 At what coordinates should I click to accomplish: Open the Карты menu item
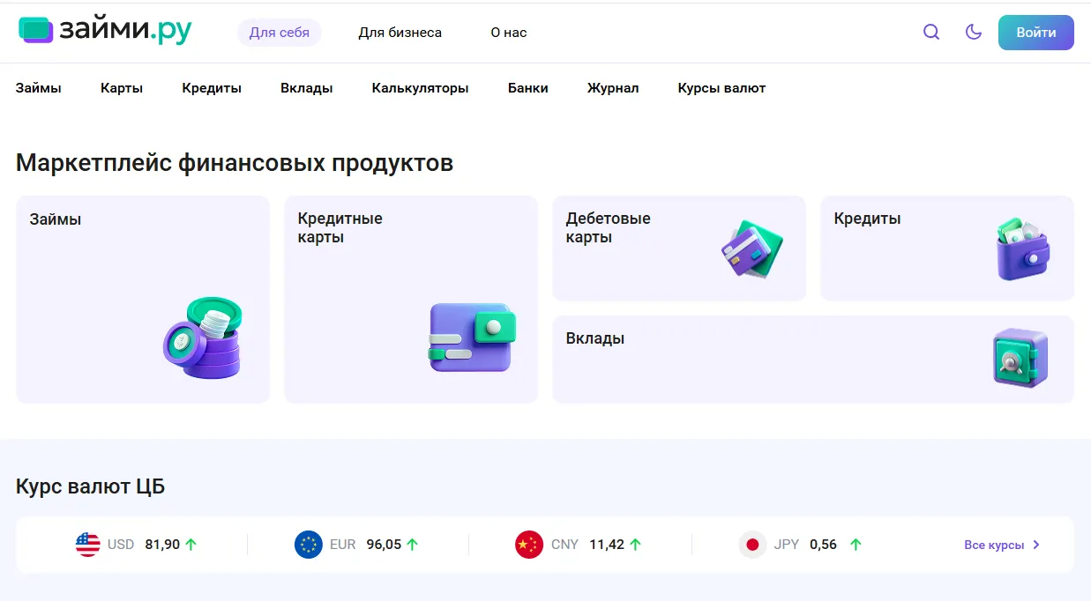(x=122, y=88)
